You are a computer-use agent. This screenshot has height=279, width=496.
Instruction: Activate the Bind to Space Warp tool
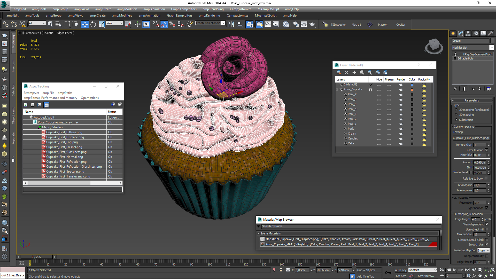point(22,24)
